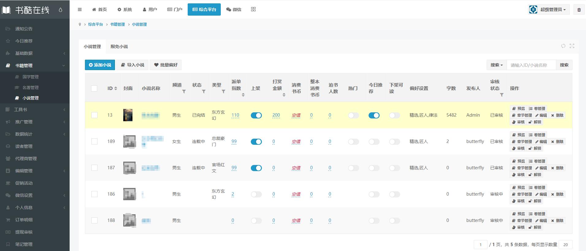586x251 pixels.
Task: Open the 超级管理员 user dropdown
Action: [549, 9]
